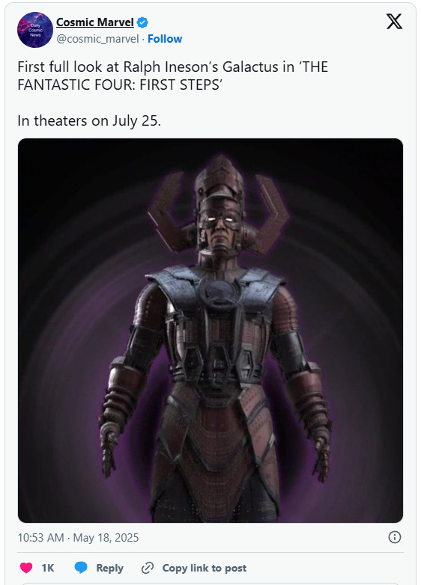Open the Galactus full-body image
Viewport: 421px width, 585px height.
210,331
